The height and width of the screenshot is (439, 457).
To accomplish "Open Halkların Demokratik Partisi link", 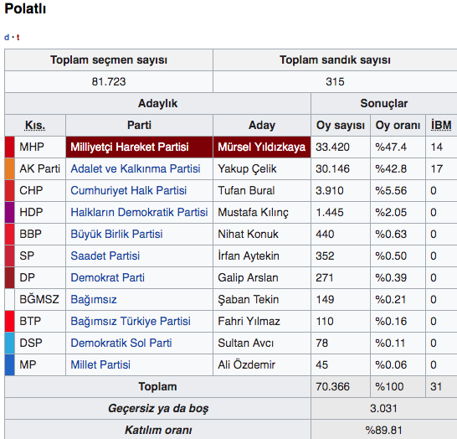I will pyautogui.click(x=139, y=212).
